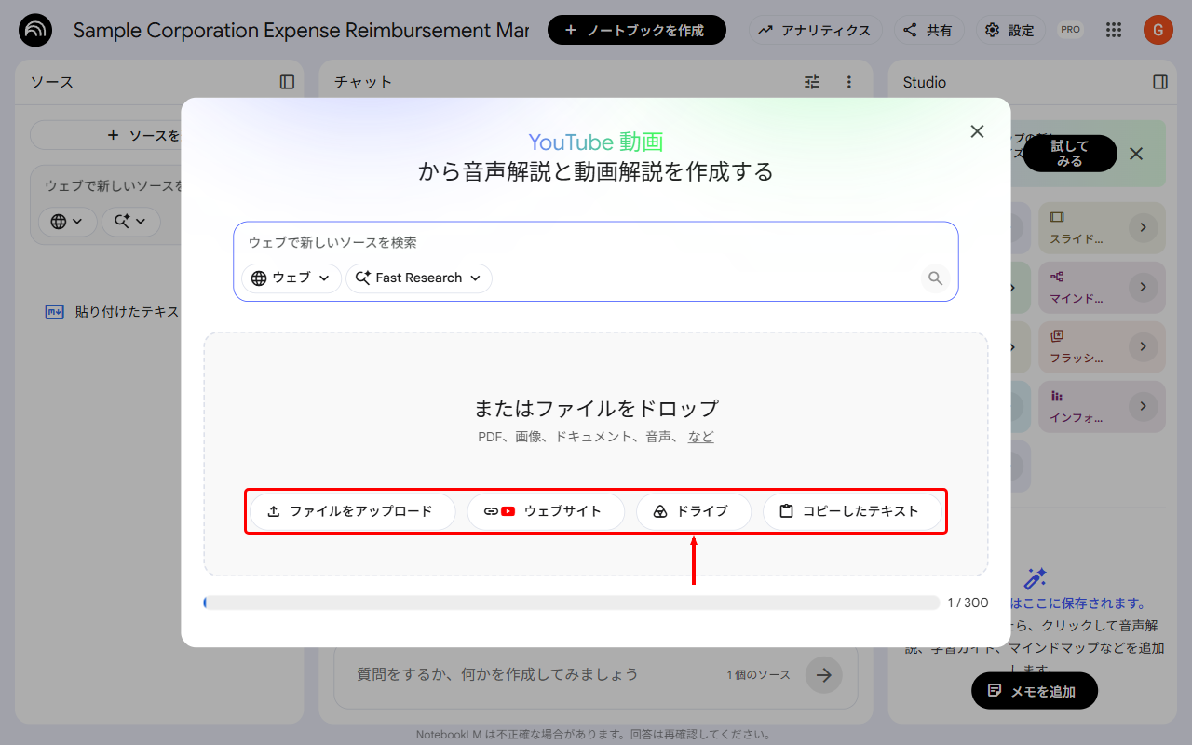Open the フラッシュ card arrow
This screenshot has height=745, width=1192.
[x=1144, y=347]
